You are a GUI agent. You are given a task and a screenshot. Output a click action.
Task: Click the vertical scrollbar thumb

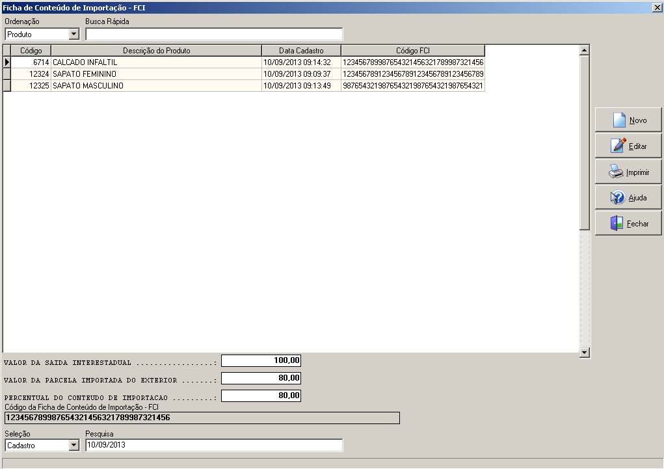(585, 142)
